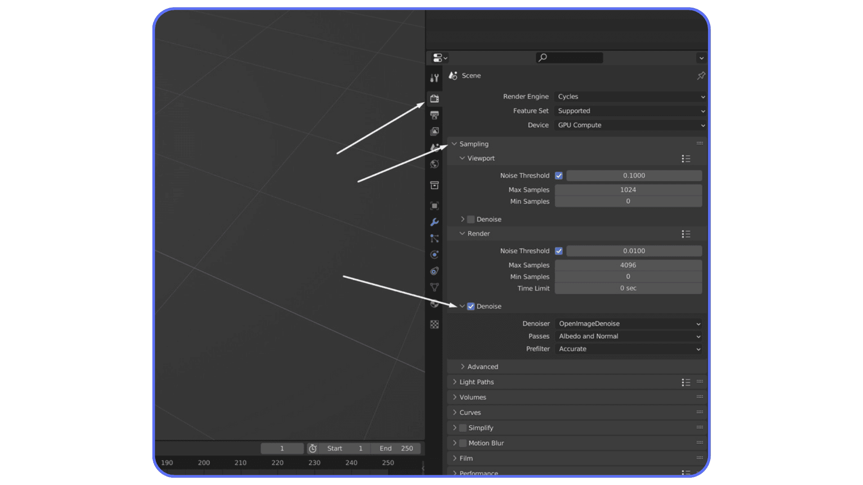Open the Render Engine dropdown
863x485 pixels.
point(629,97)
